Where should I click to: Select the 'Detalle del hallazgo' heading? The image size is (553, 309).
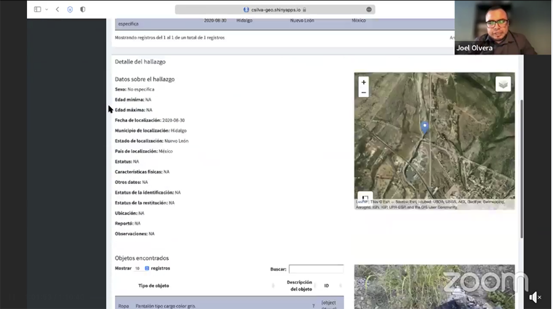140,61
